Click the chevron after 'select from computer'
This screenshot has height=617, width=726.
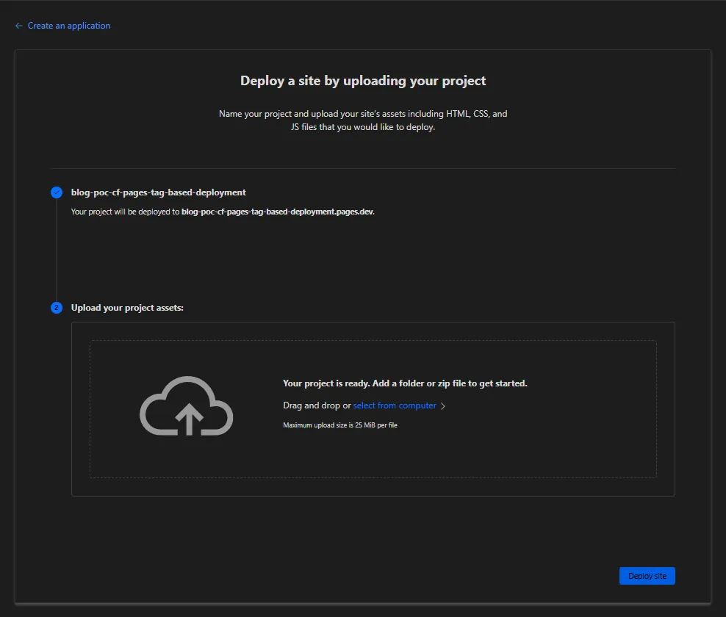[x=443, y=406]
